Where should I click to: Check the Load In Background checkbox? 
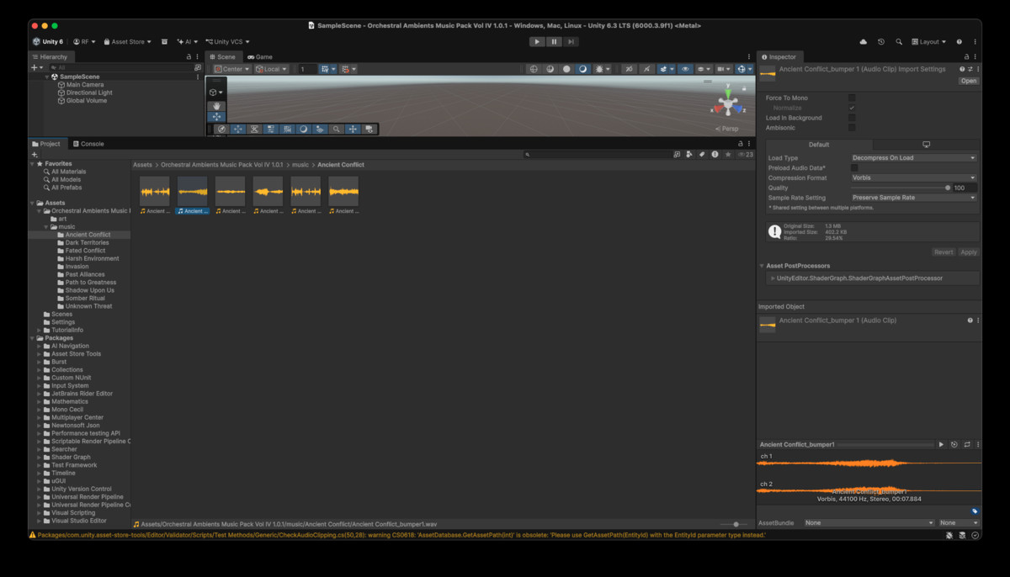852,118
